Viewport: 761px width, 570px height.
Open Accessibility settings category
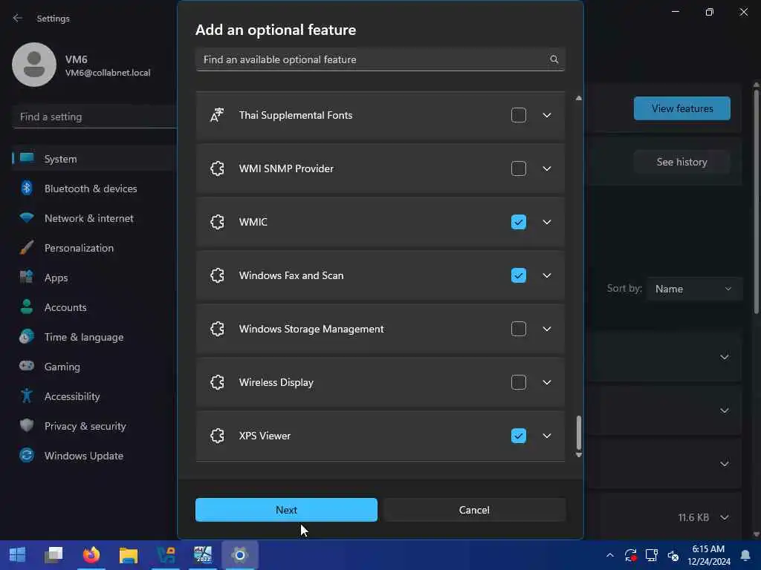click(x=94, y=396)
